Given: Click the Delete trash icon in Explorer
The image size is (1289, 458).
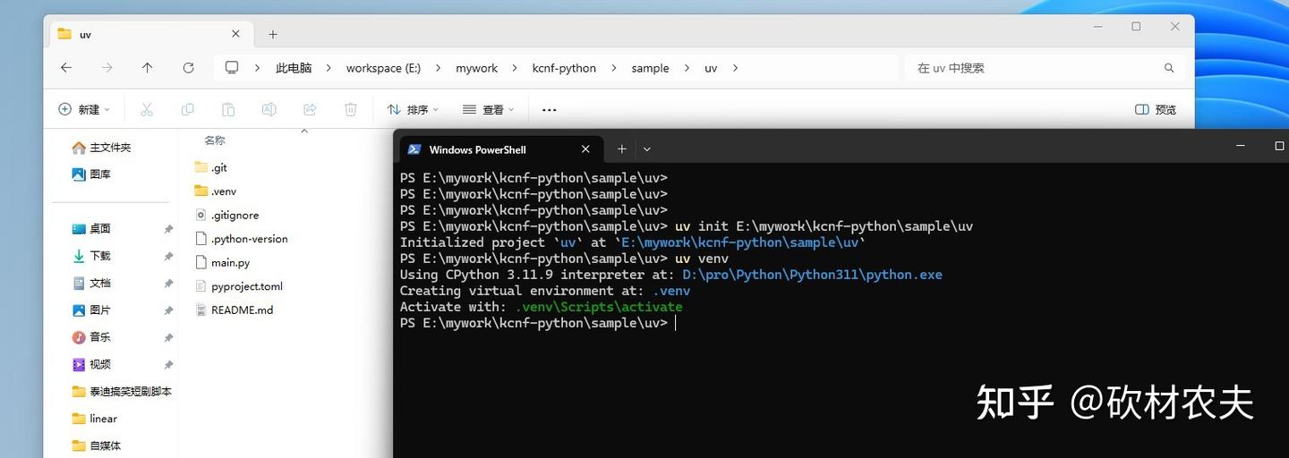Looking at the screenshot, I should coord(351,109).
